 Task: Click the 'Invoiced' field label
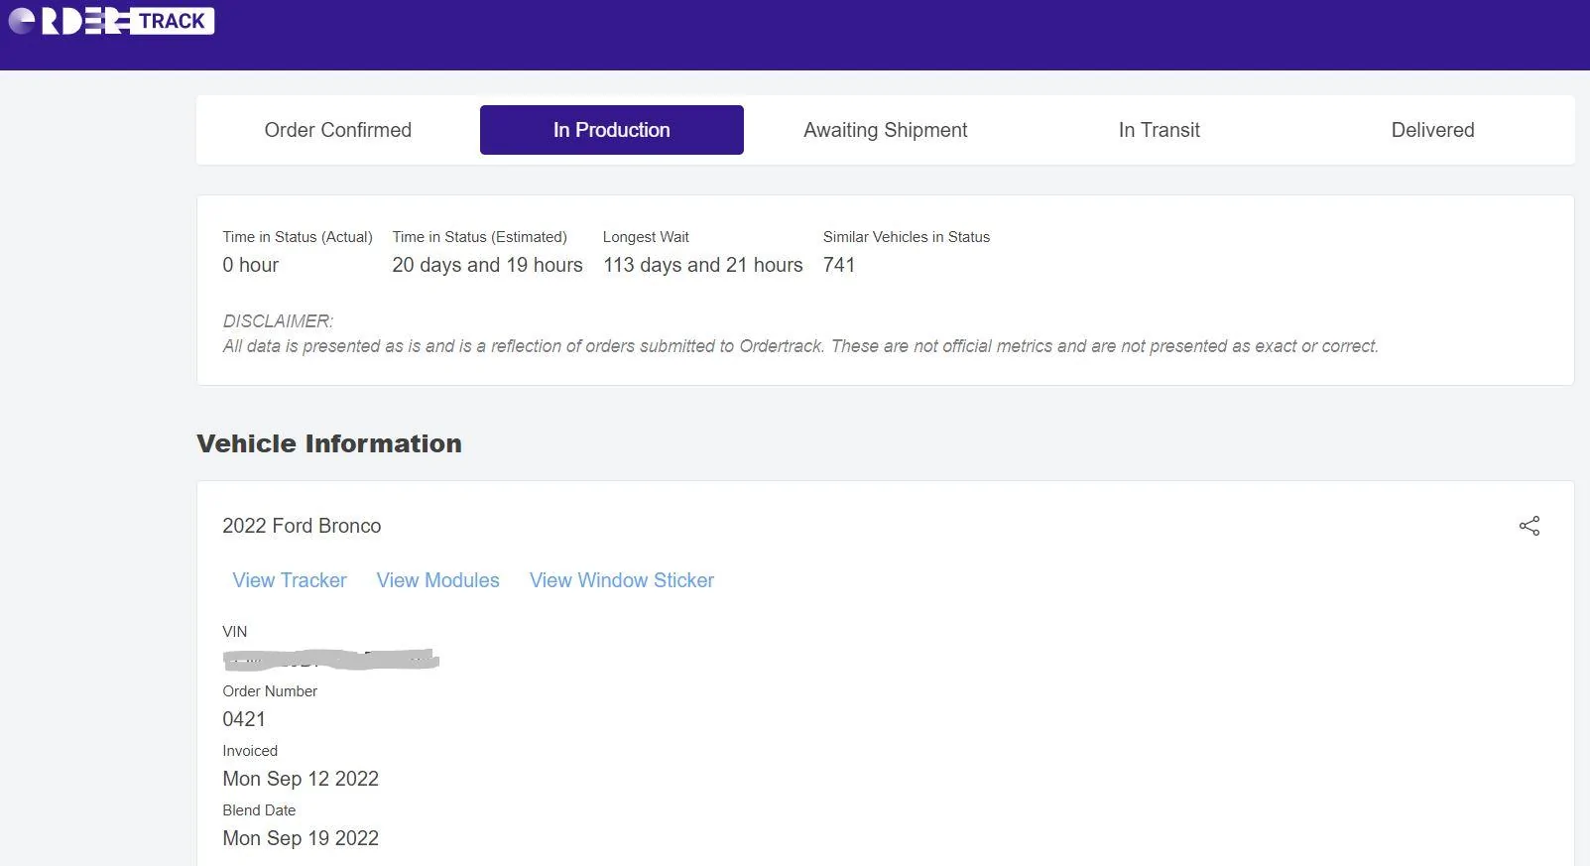click(x=250, y=751)
